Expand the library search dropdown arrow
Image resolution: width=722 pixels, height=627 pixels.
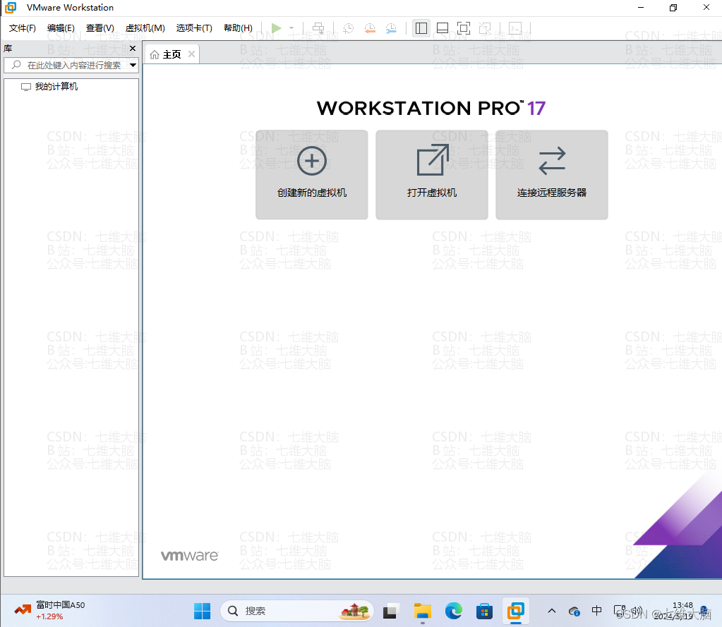(133, 66)
